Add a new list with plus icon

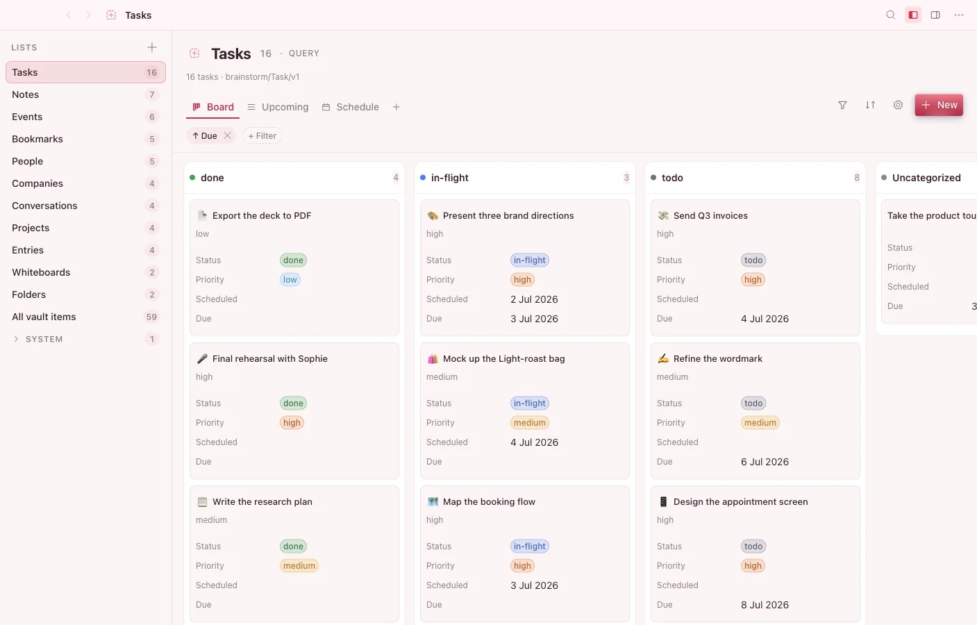(x=152, y=47)
